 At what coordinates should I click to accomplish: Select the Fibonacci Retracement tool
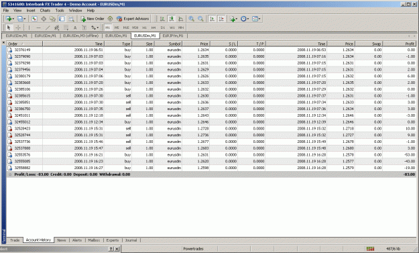pos(66,28)
